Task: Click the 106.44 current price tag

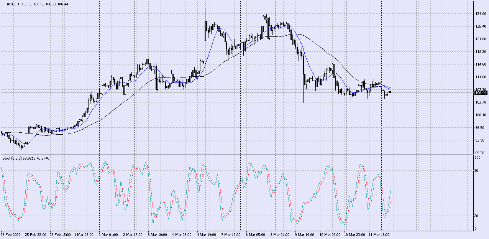Action: coord(481,92)
